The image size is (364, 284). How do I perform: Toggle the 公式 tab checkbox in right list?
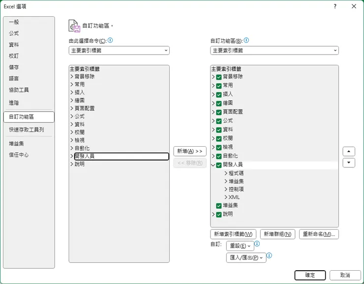click(219, 121)
